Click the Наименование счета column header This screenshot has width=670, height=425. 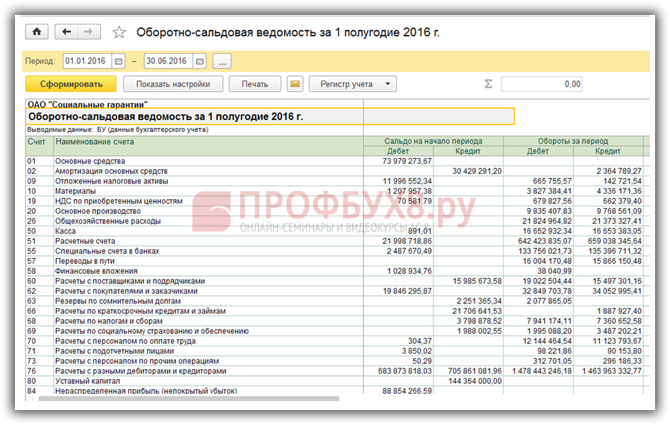tap(208, 146)
